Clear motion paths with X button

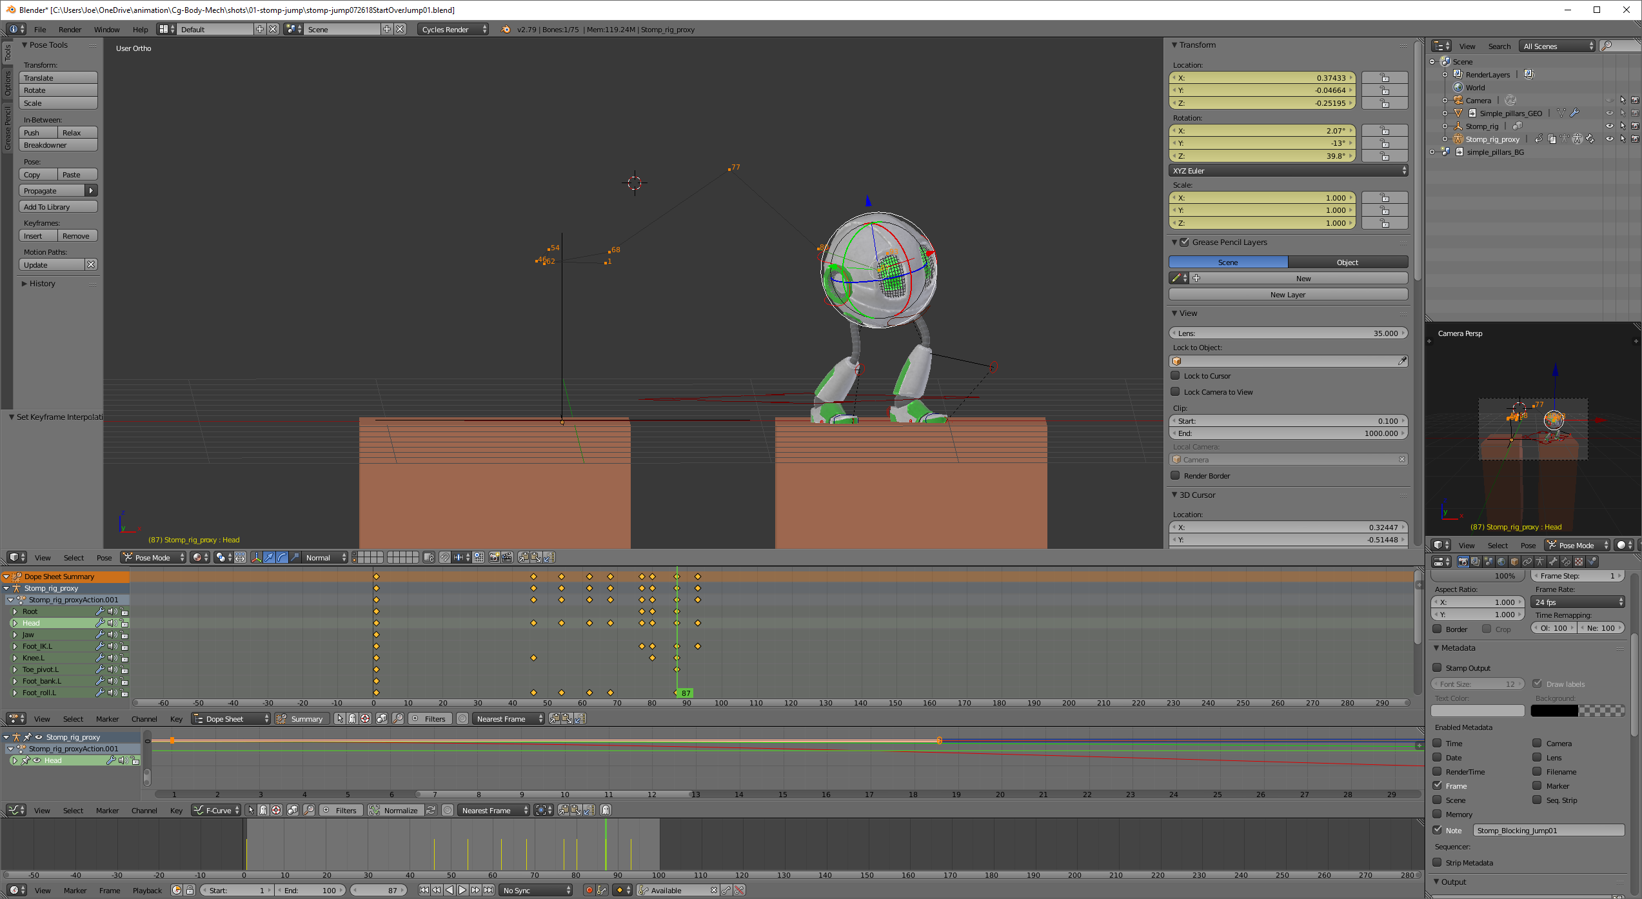click(x=91, y=264)
